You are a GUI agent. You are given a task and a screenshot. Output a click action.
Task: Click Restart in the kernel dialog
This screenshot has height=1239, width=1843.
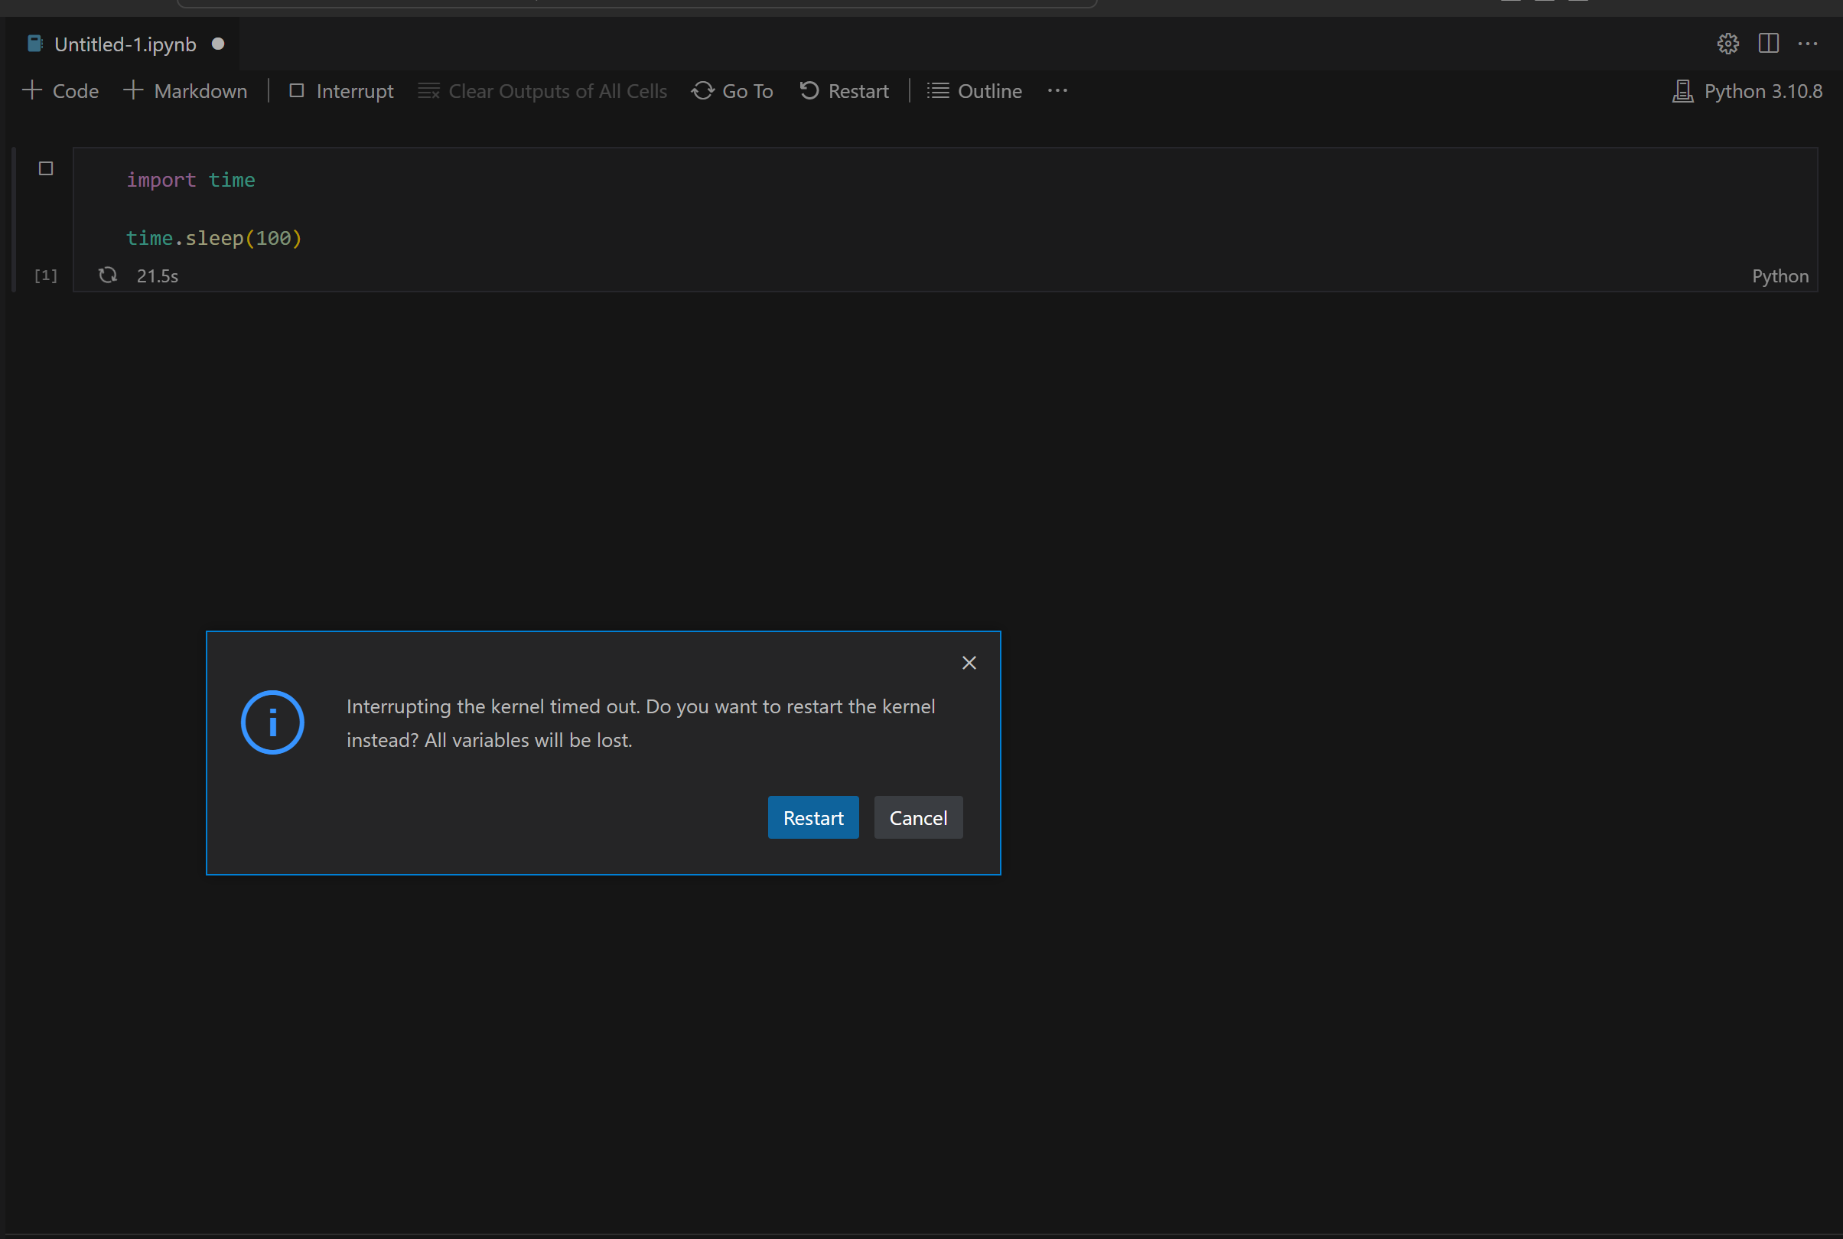(x=813, y=817)
